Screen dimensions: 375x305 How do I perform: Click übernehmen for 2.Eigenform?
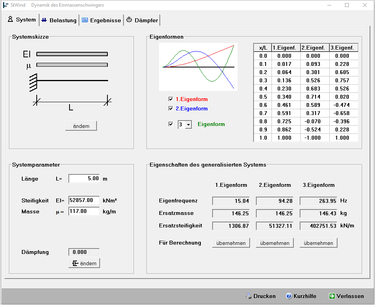click(275, 243)
